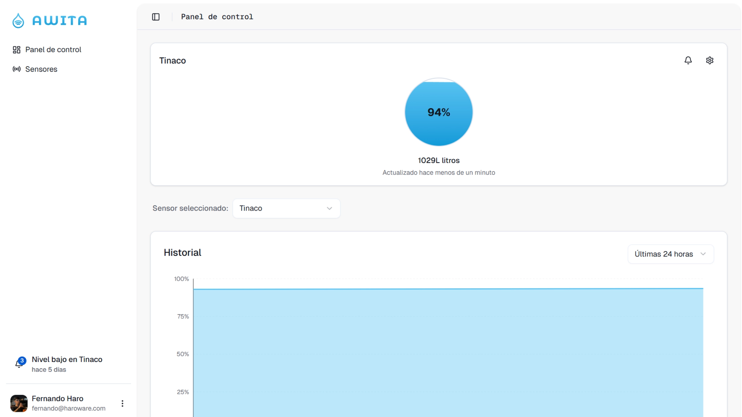The height and width of the screenshot is (417, 742).
Task: Toggle the sidebar panel icon
Action: click(x=156, y=17)
